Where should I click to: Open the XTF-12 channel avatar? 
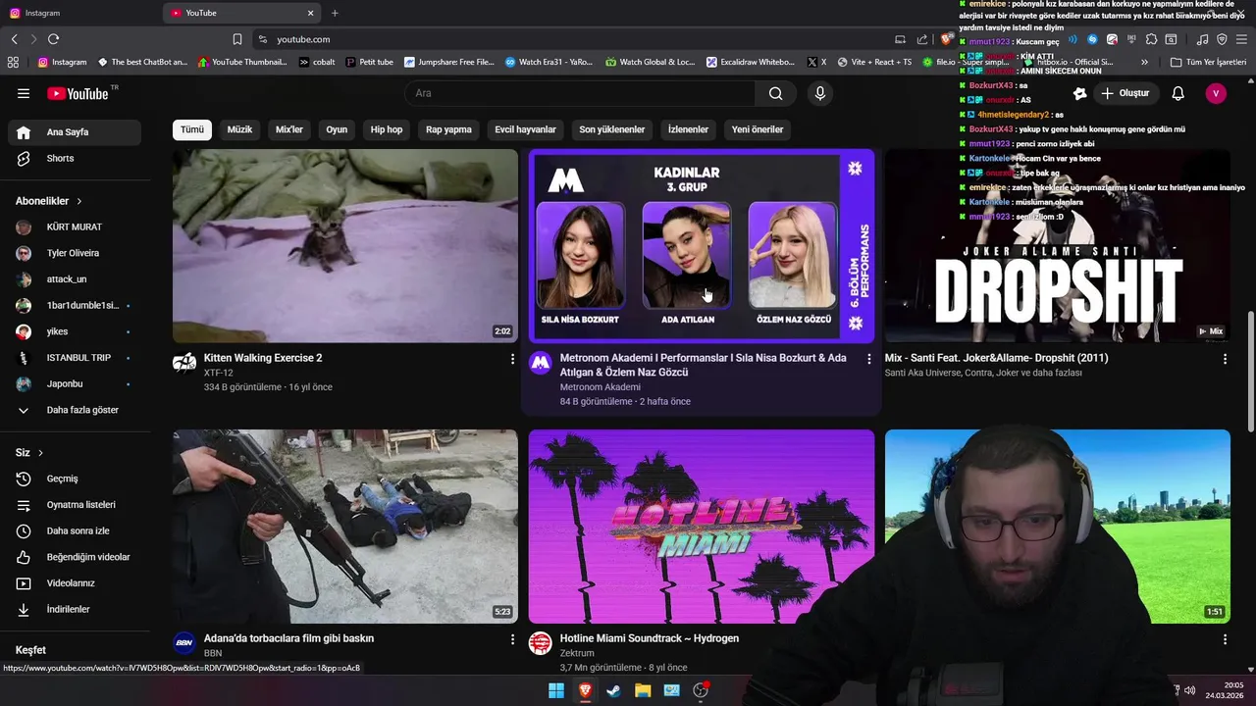[x=184, y=363]
